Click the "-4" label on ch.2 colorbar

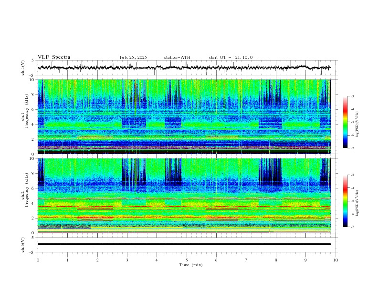coord(352,188)
